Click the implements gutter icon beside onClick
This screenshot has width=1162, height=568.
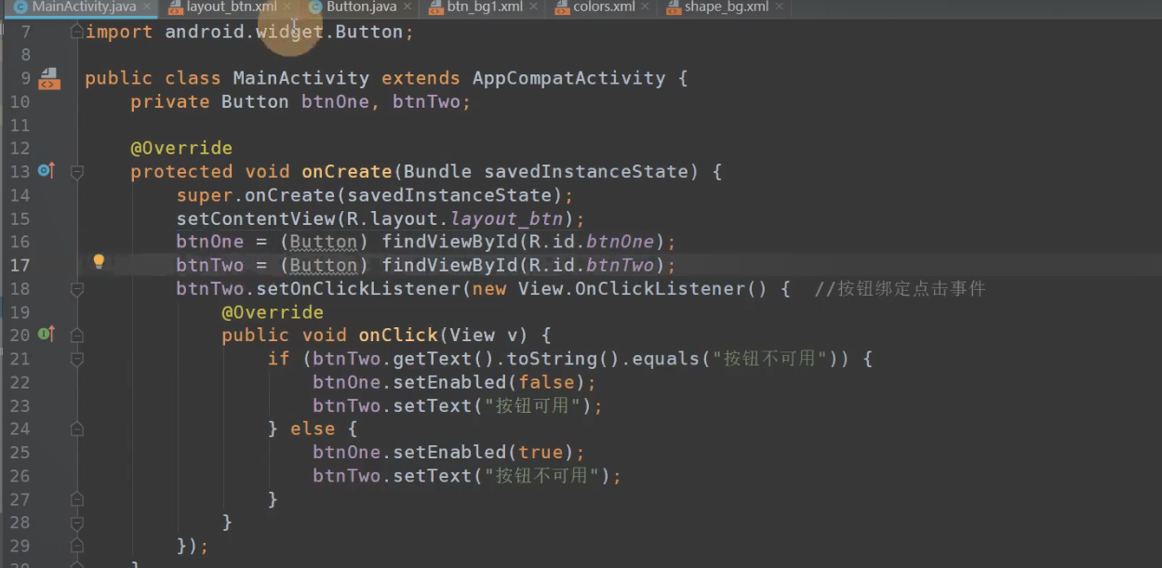(x=47, y=334)
